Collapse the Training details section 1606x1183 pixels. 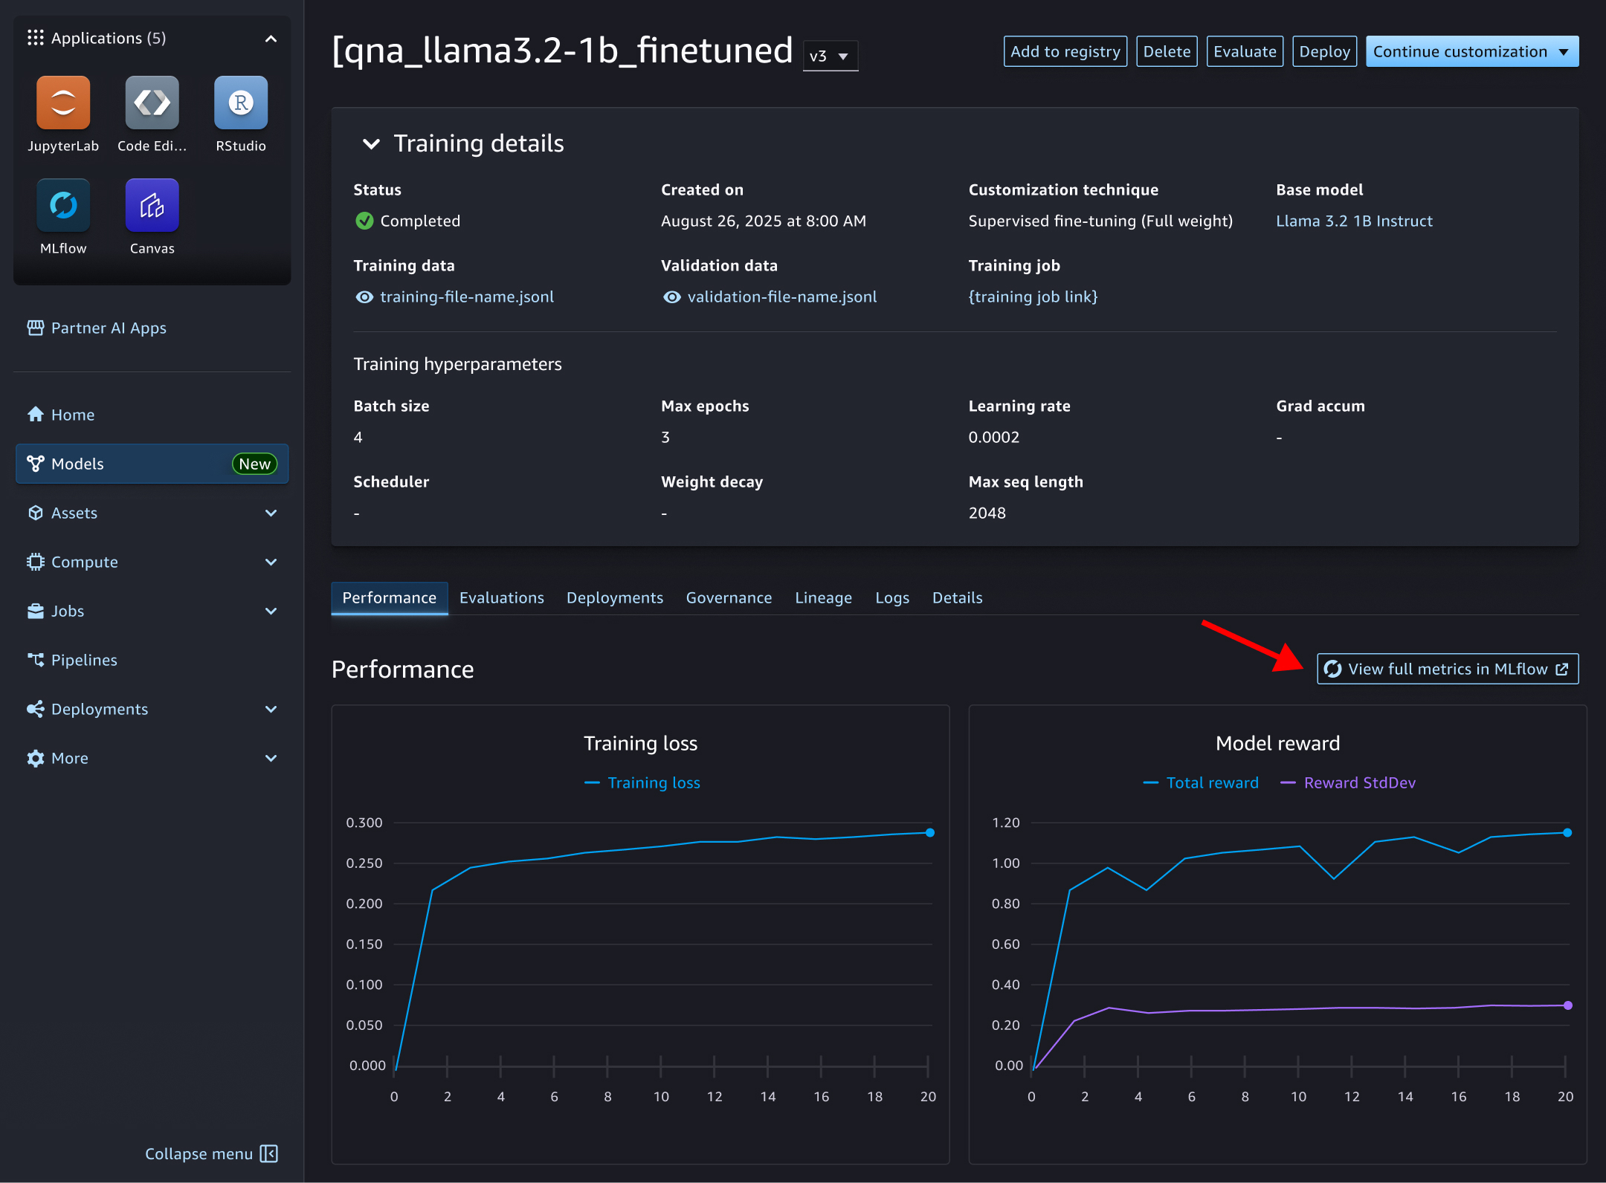(x=370, y=143)
